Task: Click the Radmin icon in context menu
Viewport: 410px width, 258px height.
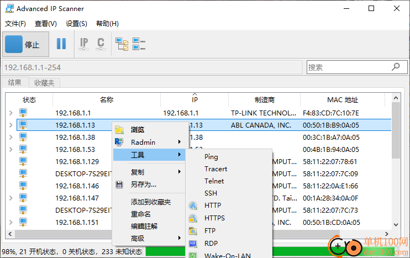Action: (x=119, y=142)
